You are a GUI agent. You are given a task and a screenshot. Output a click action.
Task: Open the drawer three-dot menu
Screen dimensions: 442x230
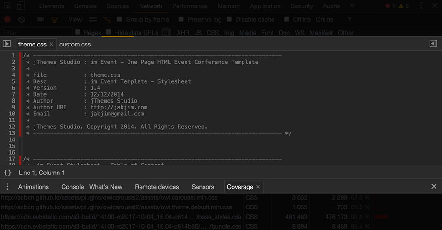point(8,187)
